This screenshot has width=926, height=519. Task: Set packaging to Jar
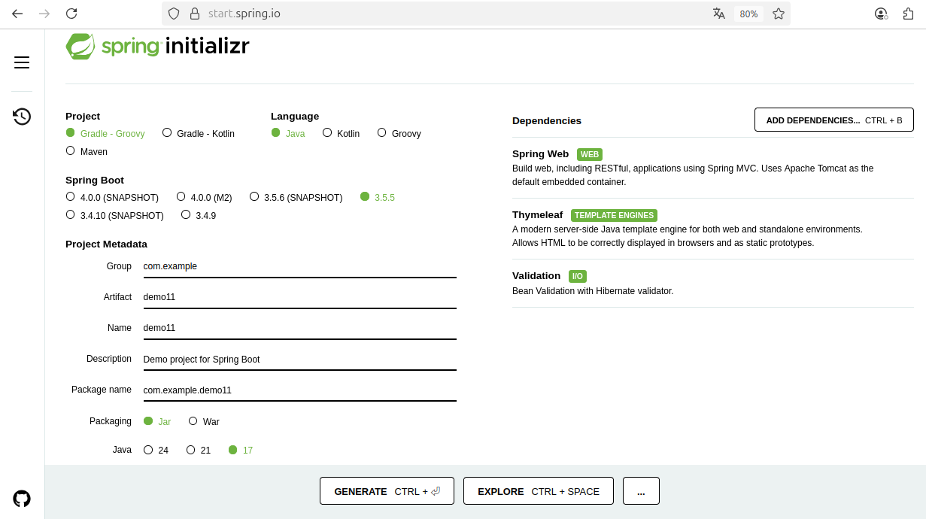(157, 421)
